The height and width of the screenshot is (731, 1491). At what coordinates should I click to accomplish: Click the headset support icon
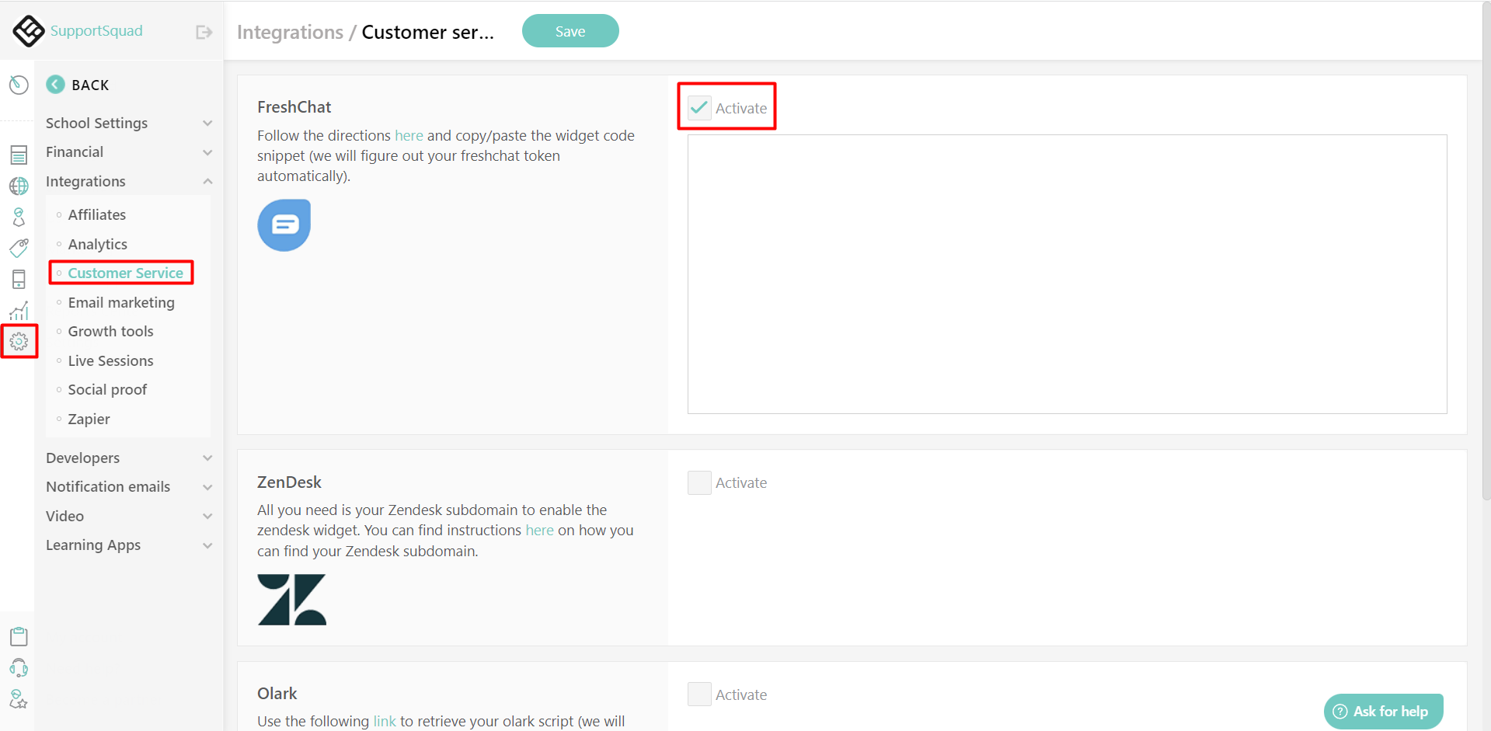click(x=19, y=667)
